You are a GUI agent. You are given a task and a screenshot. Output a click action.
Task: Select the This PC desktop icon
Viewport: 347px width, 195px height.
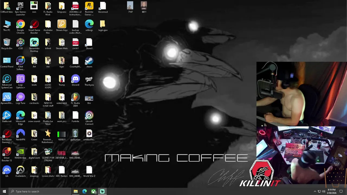(7, 24)
